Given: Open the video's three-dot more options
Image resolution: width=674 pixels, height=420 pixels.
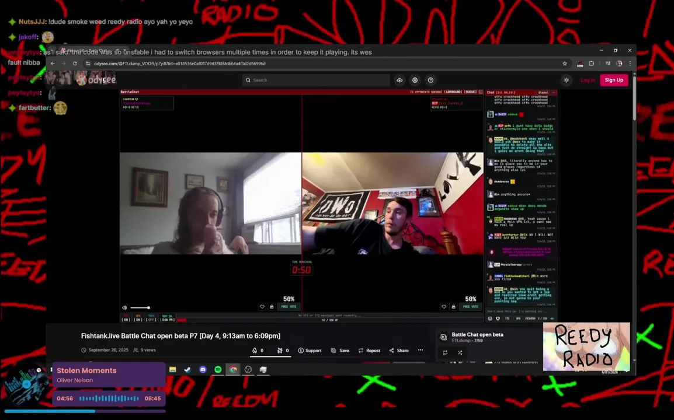Looking at the screenshot, I should tap(421, 350).
